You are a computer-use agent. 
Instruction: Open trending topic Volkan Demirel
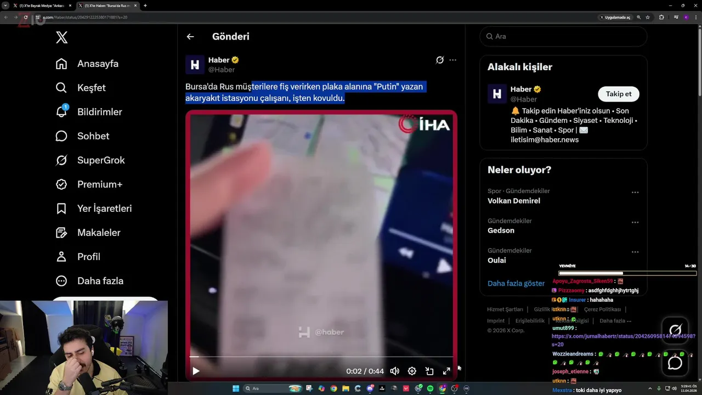[x=514, y=201]
